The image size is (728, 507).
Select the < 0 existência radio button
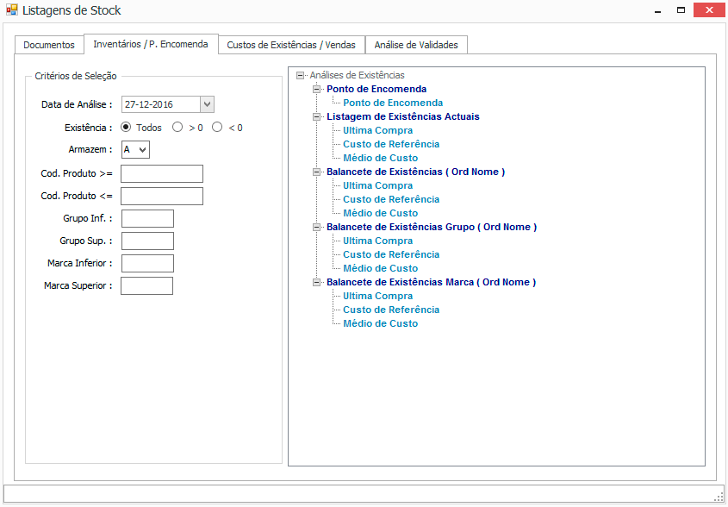click(x=217, y=128)
